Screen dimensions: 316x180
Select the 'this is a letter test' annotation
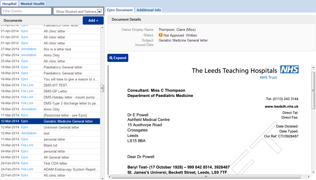57,49
